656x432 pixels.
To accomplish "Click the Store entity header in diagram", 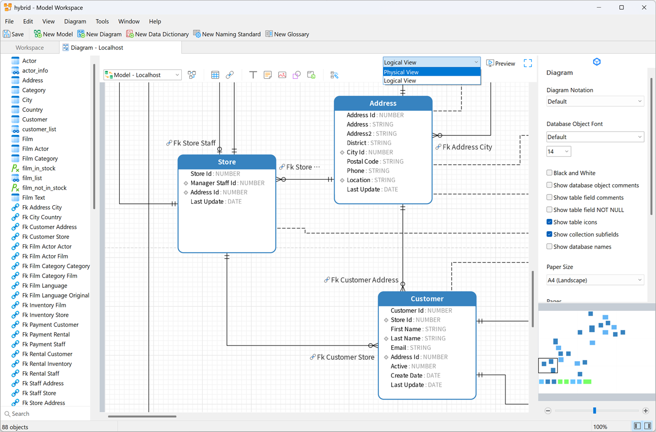I will (x=227, y=162).
